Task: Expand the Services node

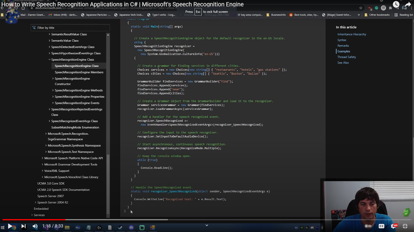Action: (32, 215)
